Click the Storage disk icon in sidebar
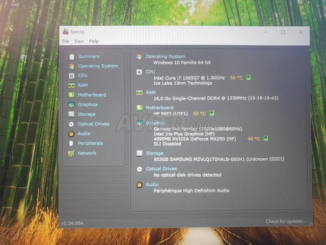The height and width of the screenshot is (245, 326). 71,114
